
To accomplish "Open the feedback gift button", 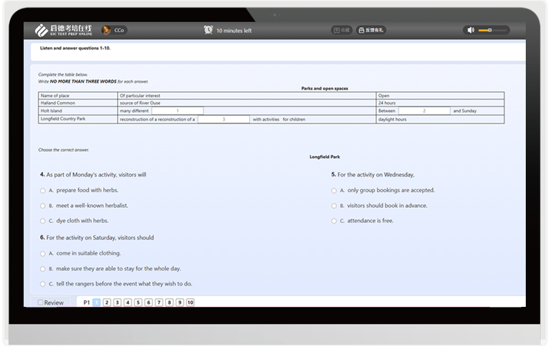I will [371, 30].
